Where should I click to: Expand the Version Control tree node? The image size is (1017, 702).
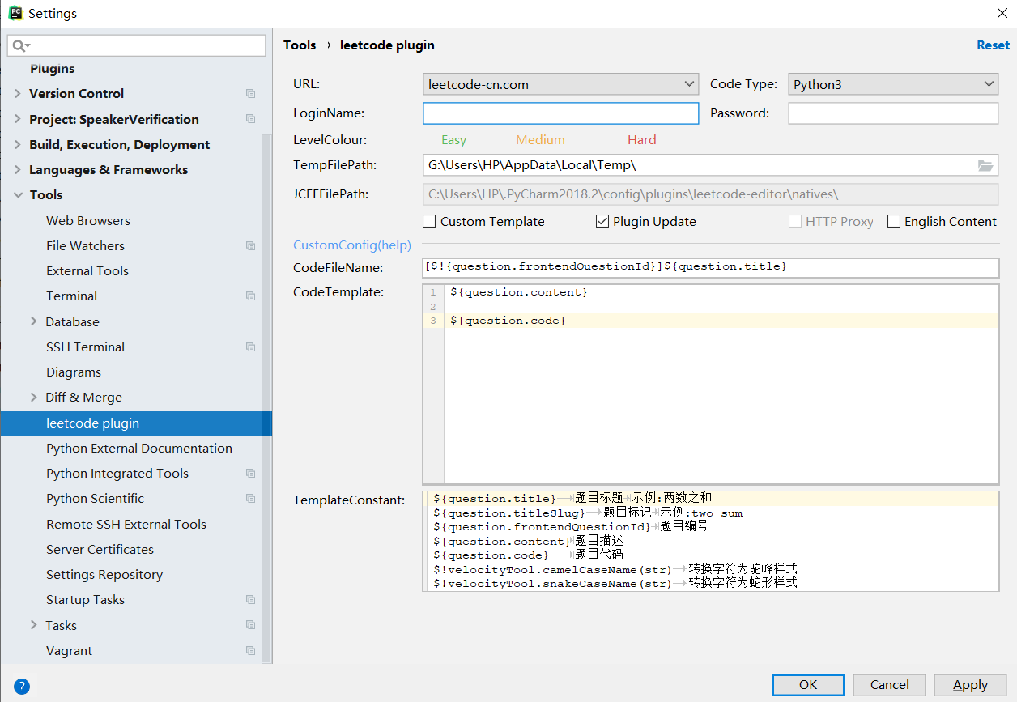[18, 94]
